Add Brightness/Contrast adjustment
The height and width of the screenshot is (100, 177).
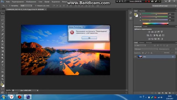(x=149, y=32)
